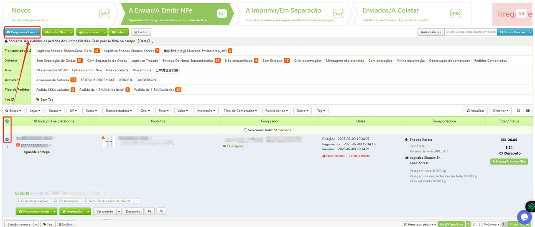
Task: Open the Ordenar sort dropdown
Action: click(501, 110)
